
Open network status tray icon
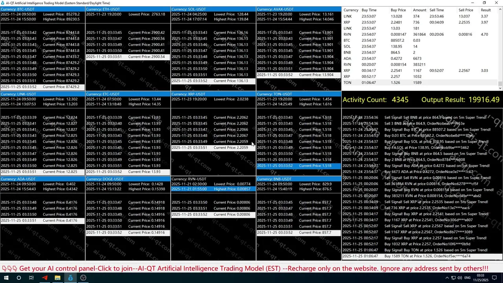(x=454, y=278)
